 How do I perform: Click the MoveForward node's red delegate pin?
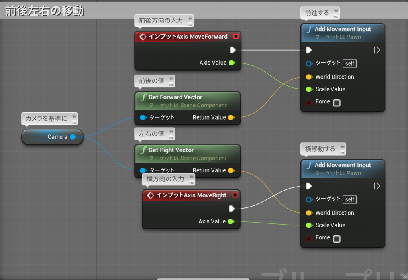pos(236,36)
